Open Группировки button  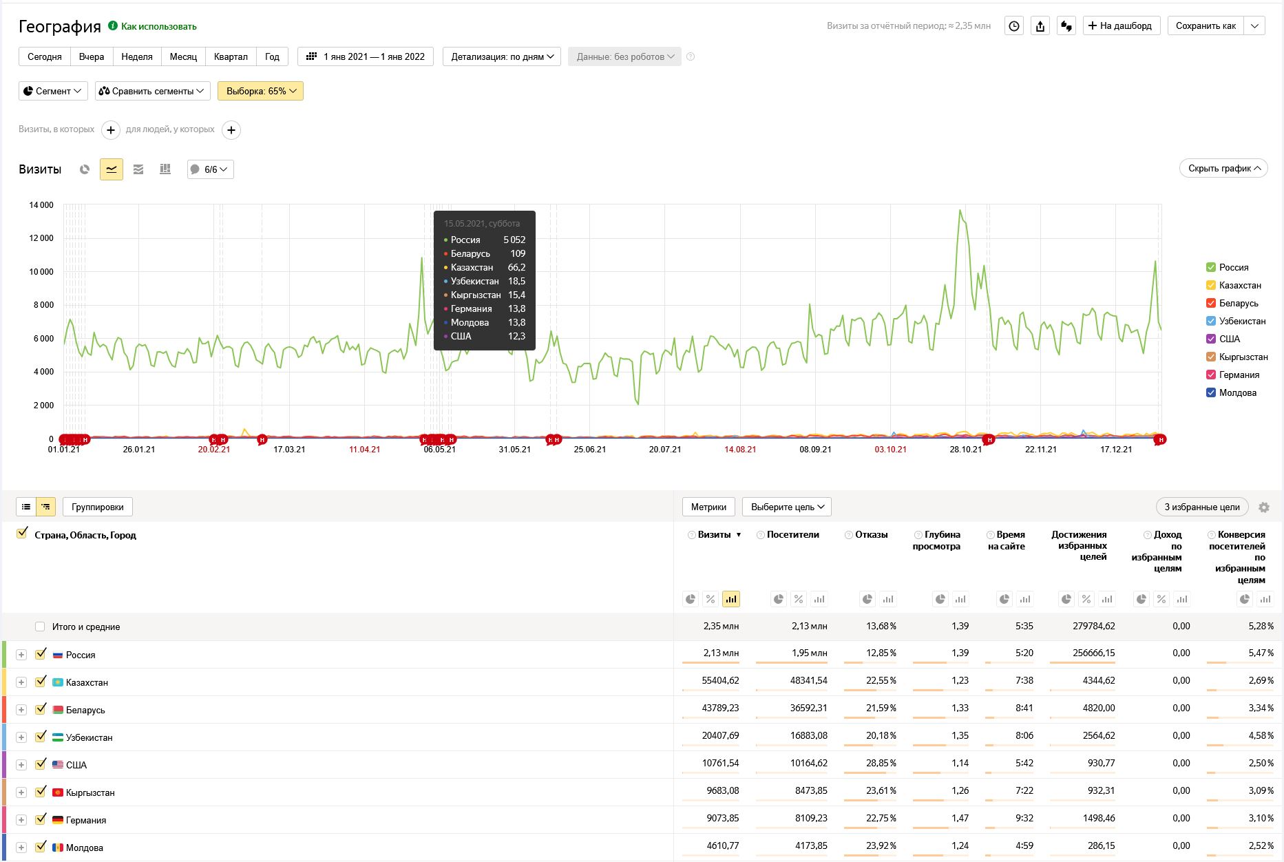pyautogui.click(x=98, y=507)
